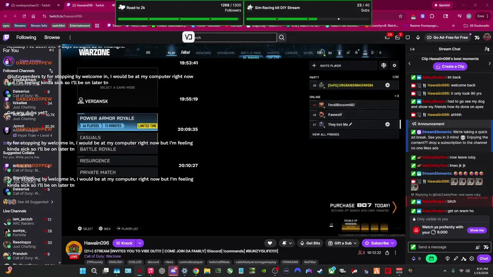Open the stream's three-dot more options
493x277 pixels.
click(395, 253)
